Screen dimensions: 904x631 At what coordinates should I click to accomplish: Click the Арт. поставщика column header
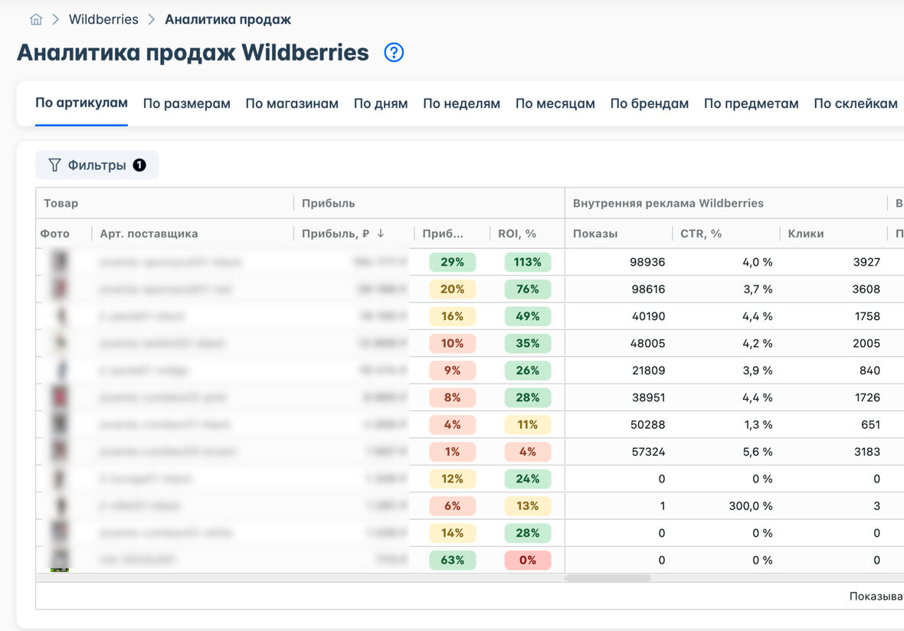[x=149, y=234]
